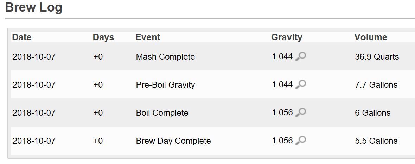
Task: Click the Date column header
Action: click(22, 37)
